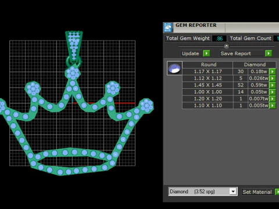
Task: Click the 0.05tw weight cell
Action: [x=259, y=92]
